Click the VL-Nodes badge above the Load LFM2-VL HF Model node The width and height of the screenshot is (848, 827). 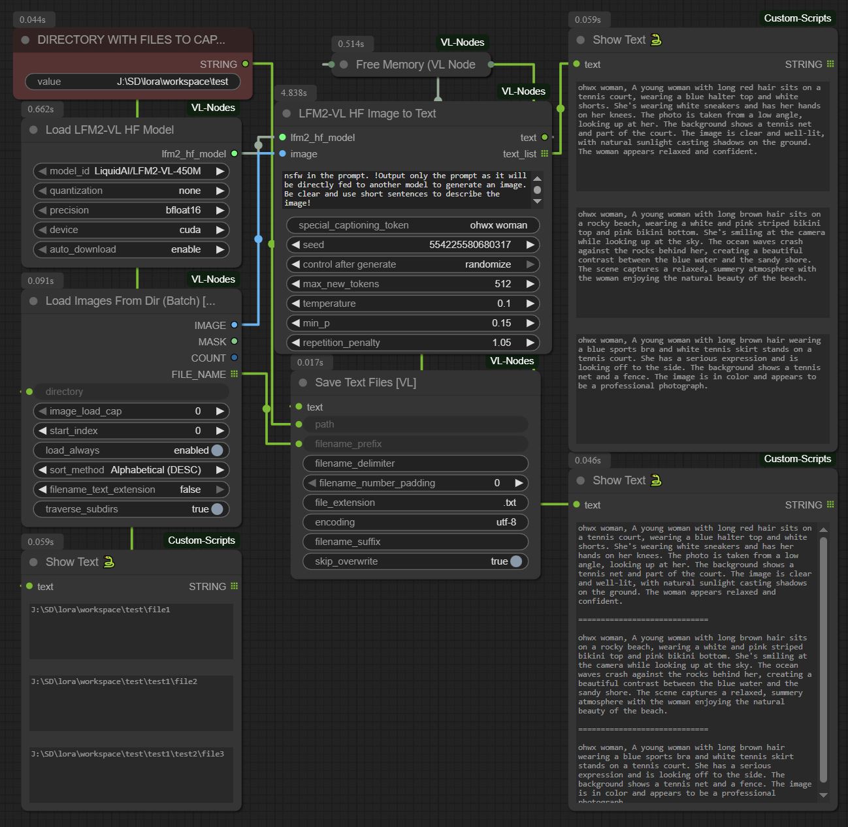coord(213,108)
